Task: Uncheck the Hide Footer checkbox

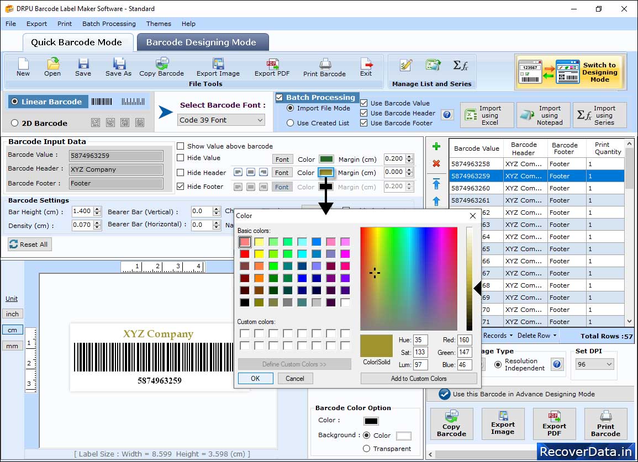Action: pos(180,186)
